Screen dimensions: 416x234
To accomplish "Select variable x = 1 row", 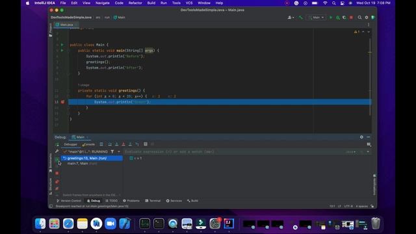I will pyautogui.click(x=136, y=158).
